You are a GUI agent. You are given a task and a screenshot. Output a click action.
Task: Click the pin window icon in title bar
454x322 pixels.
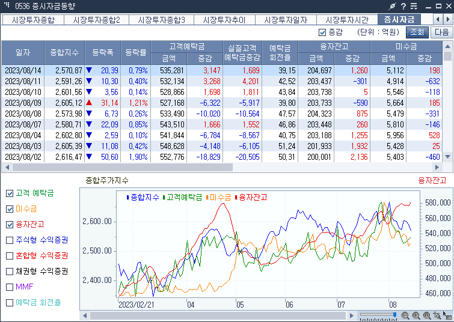(x=392, y=6)
